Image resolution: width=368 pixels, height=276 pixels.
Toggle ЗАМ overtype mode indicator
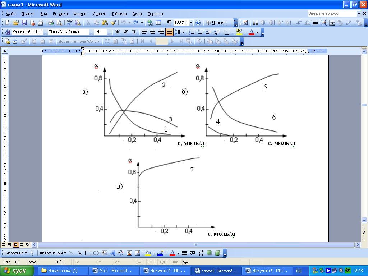(x=175, y=262)
